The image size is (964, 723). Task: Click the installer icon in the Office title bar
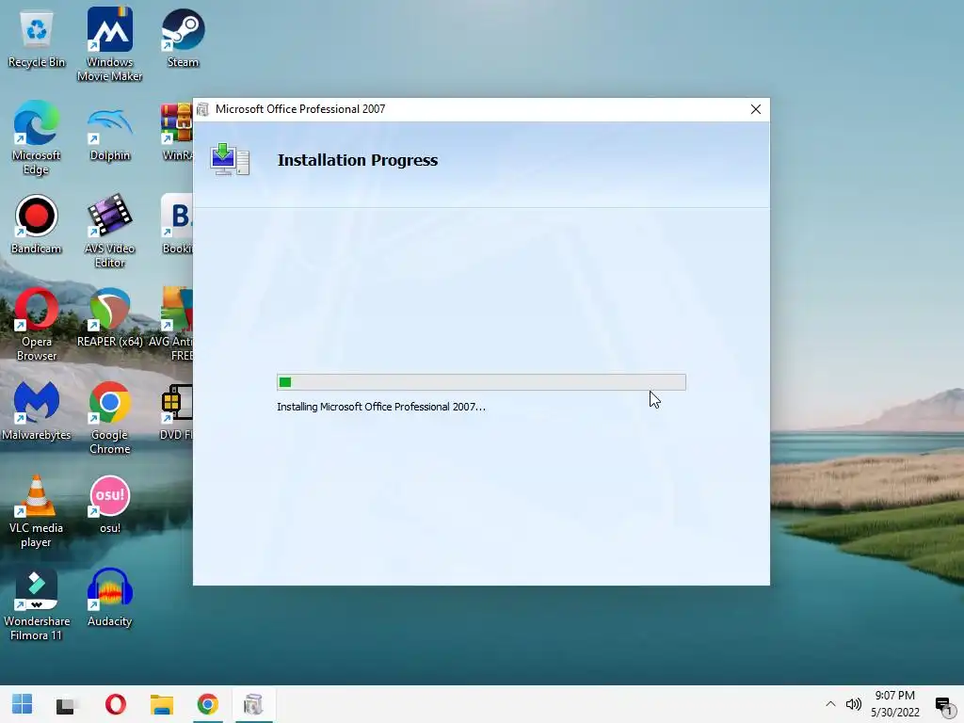pos(203,109)
